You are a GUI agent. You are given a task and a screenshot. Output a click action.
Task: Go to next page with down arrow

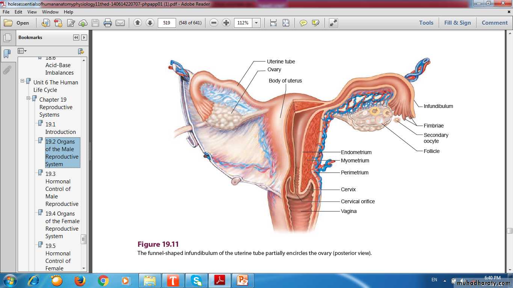150,23
